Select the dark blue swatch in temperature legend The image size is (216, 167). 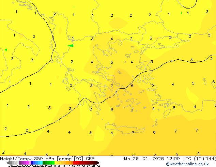coord(32,163)
